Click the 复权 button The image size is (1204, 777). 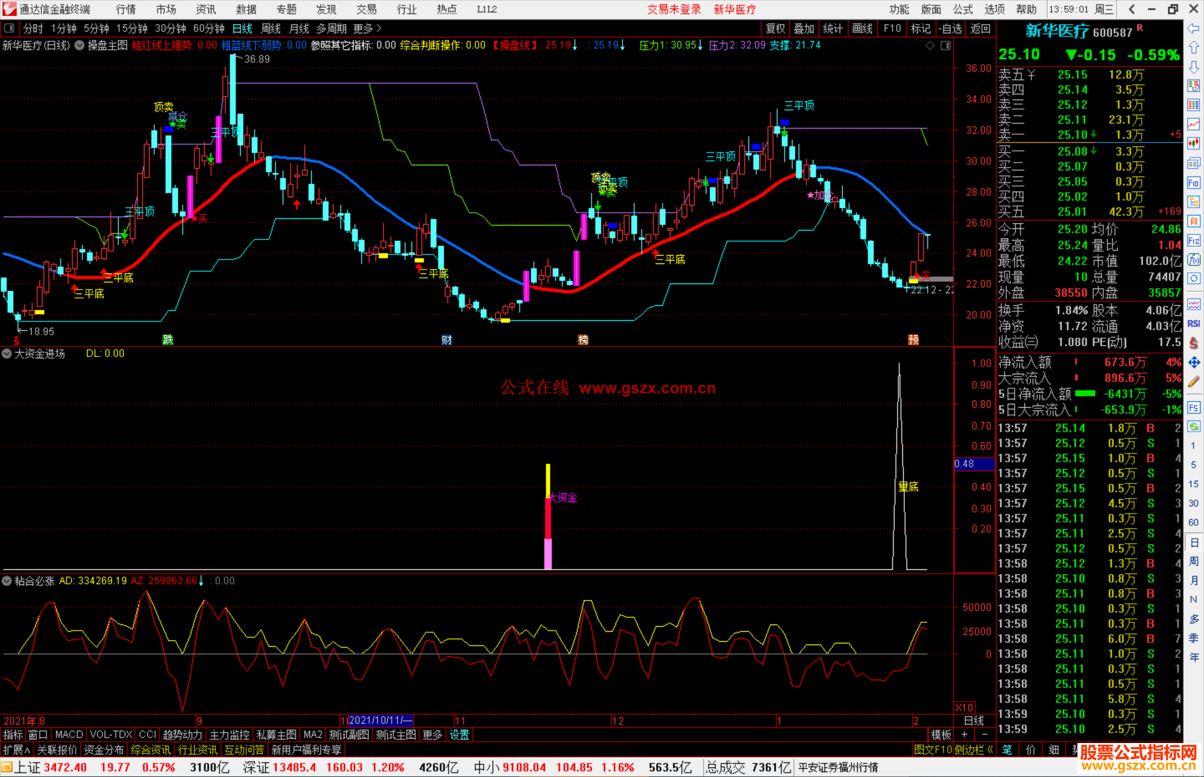click(x=775, y=28)
